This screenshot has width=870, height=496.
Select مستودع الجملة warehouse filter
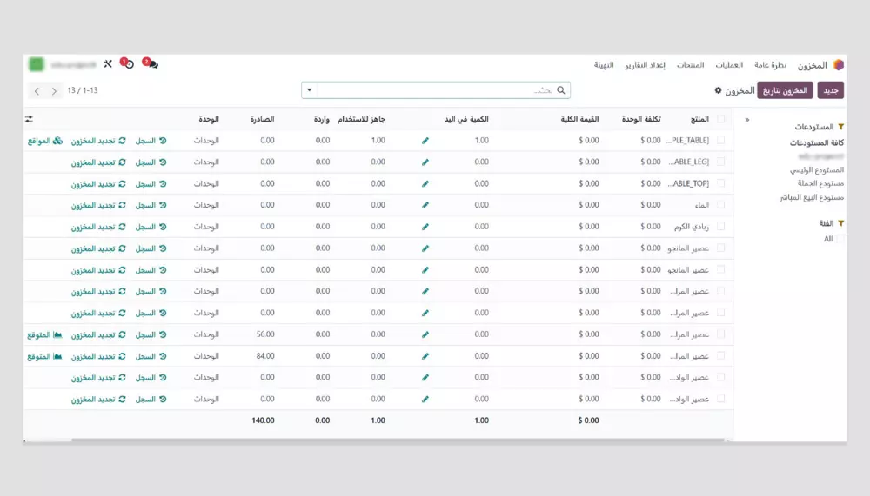[820, 183]
